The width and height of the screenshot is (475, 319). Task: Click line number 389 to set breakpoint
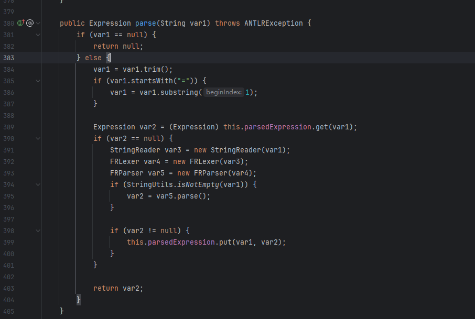[x=8, y=127]
